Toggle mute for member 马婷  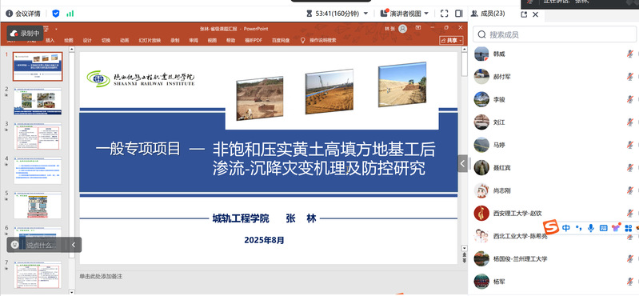point(630,145)
